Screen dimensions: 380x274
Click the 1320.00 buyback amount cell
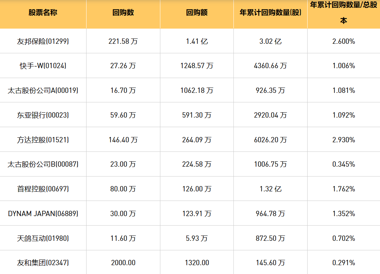[x=197, y=263]
